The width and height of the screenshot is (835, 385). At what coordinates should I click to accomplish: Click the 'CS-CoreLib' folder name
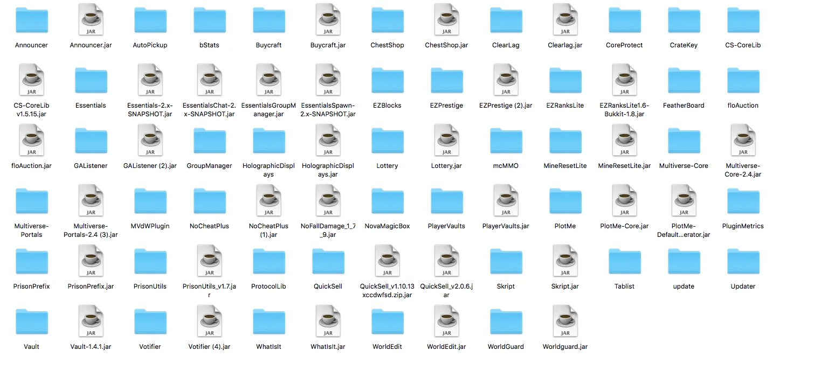click(x=743, y=45)
